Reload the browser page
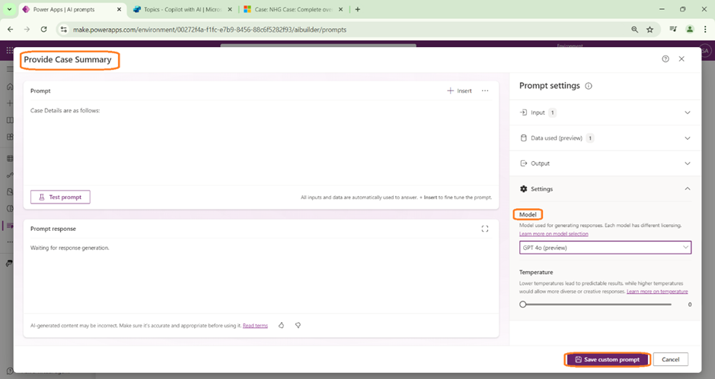 [x=43, y=30]
